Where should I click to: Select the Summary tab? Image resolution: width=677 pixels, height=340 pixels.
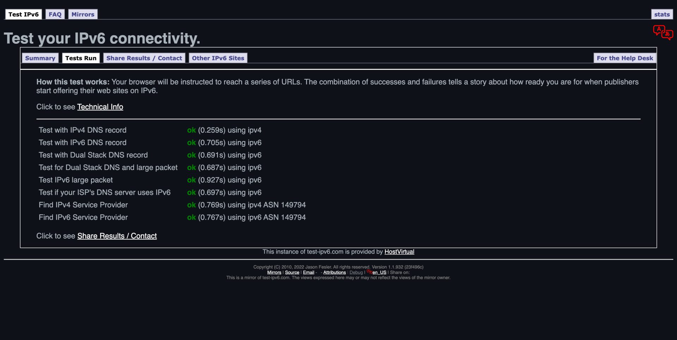click(40, 58)
